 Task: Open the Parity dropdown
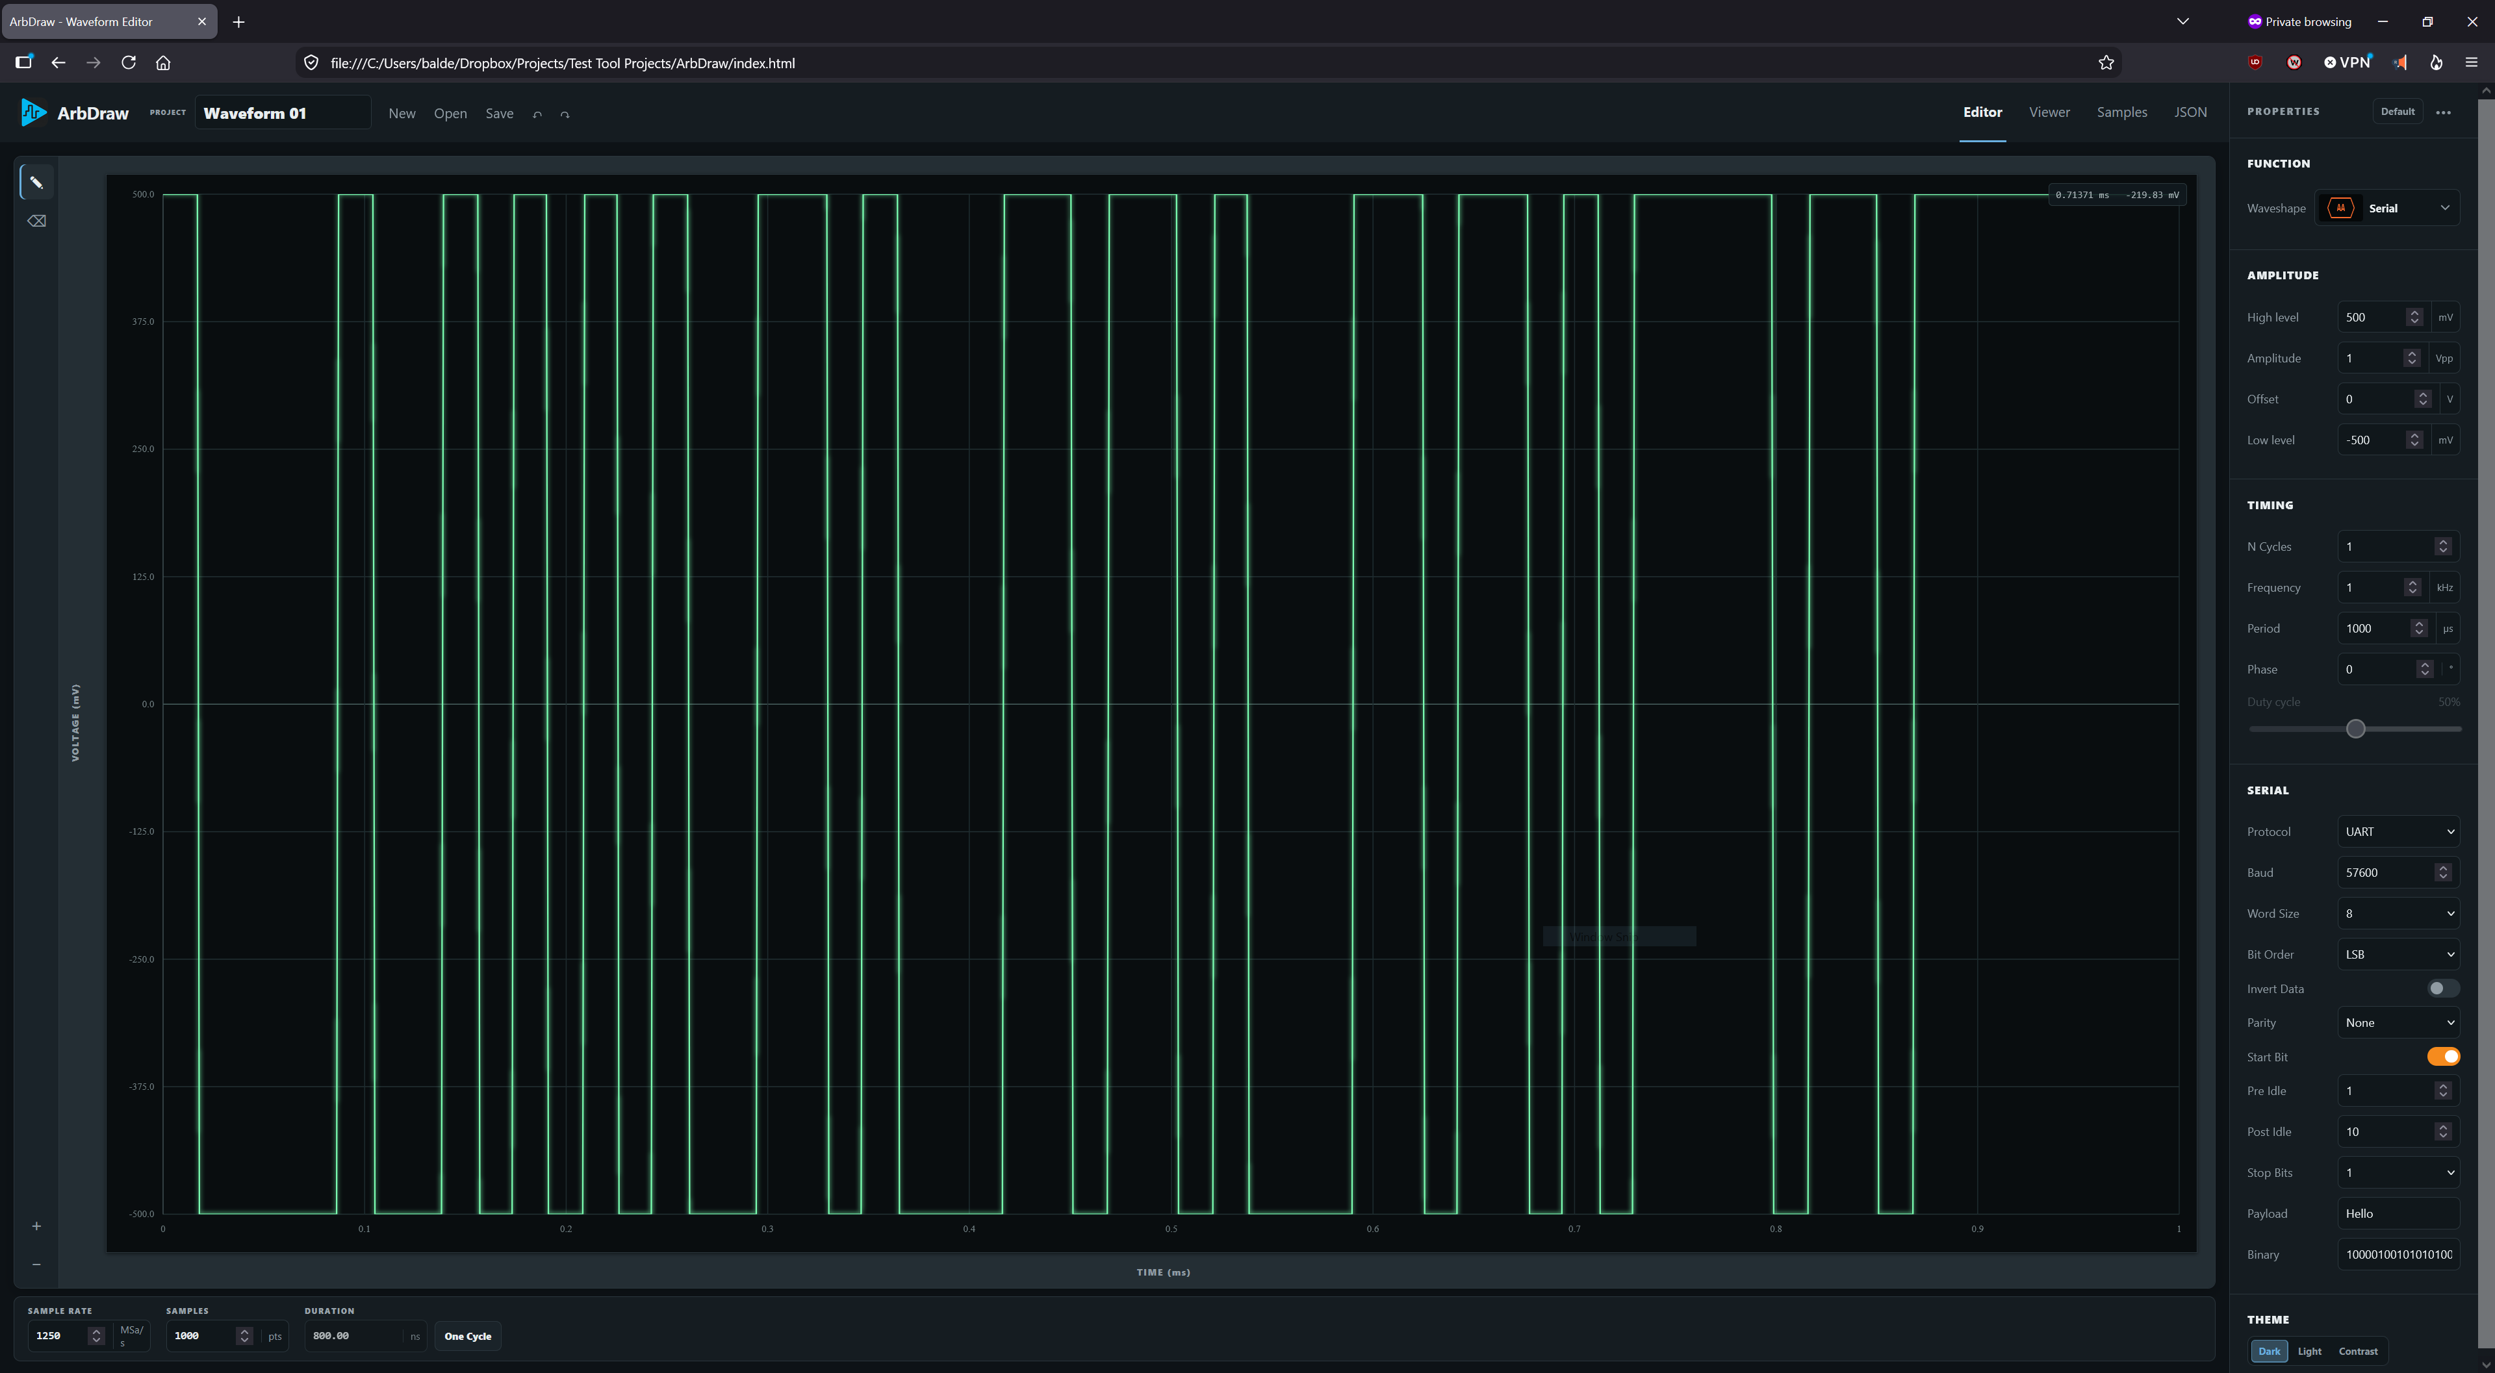[2398, 1022]
